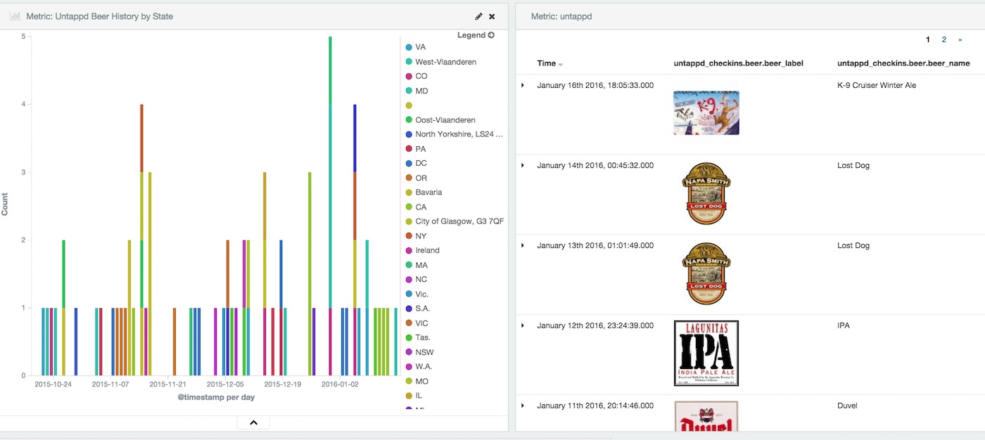Expand the January 14th 2016 row
Viewport: 985px width, 440px height.
point(523,165)
